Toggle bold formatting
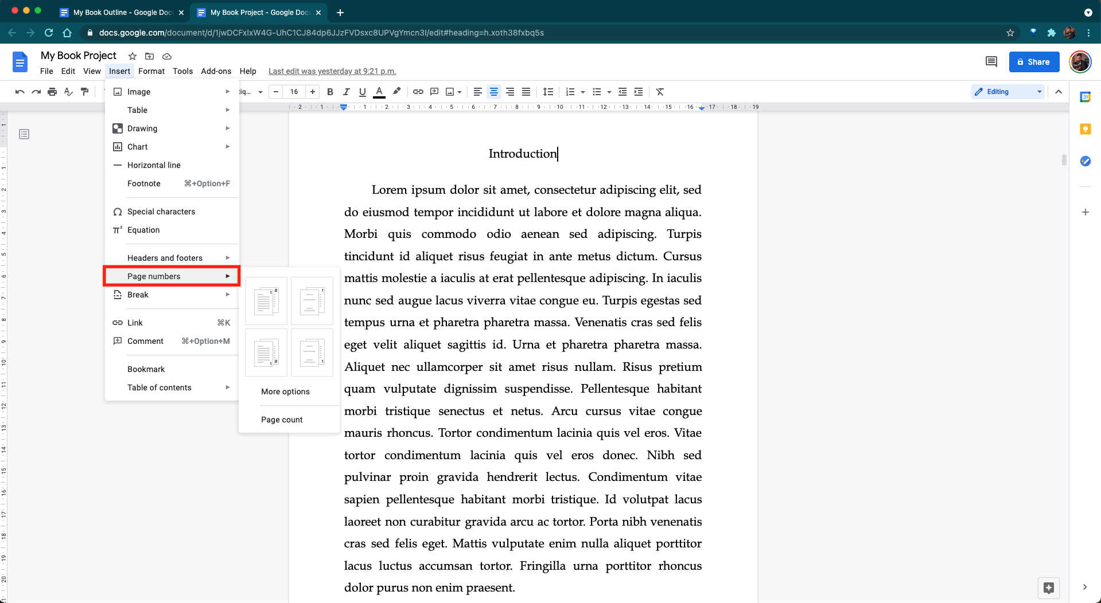Image resolution: width=1101 pixels, height=603 pixels. pyautogui.click(x=330, y=92)
